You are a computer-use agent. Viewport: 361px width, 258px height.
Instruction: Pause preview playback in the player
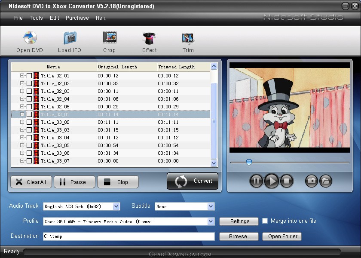coord(256,181)
